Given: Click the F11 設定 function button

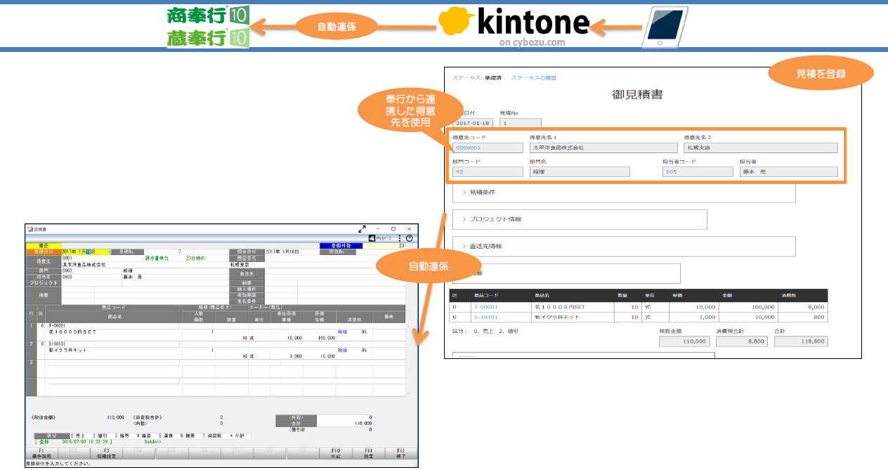Looking at the screenshot, I should 367,454.
